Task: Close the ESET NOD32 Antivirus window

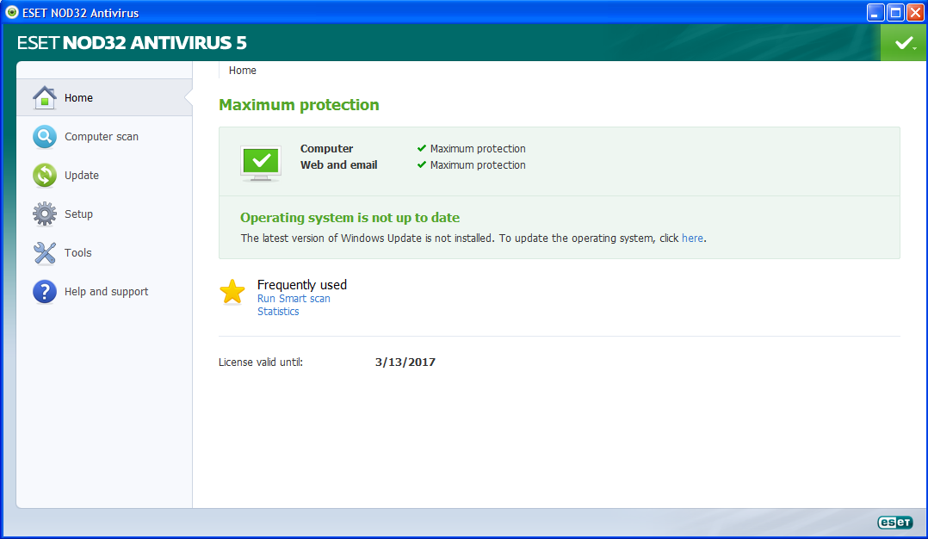Action: click(x=915, y=12)
